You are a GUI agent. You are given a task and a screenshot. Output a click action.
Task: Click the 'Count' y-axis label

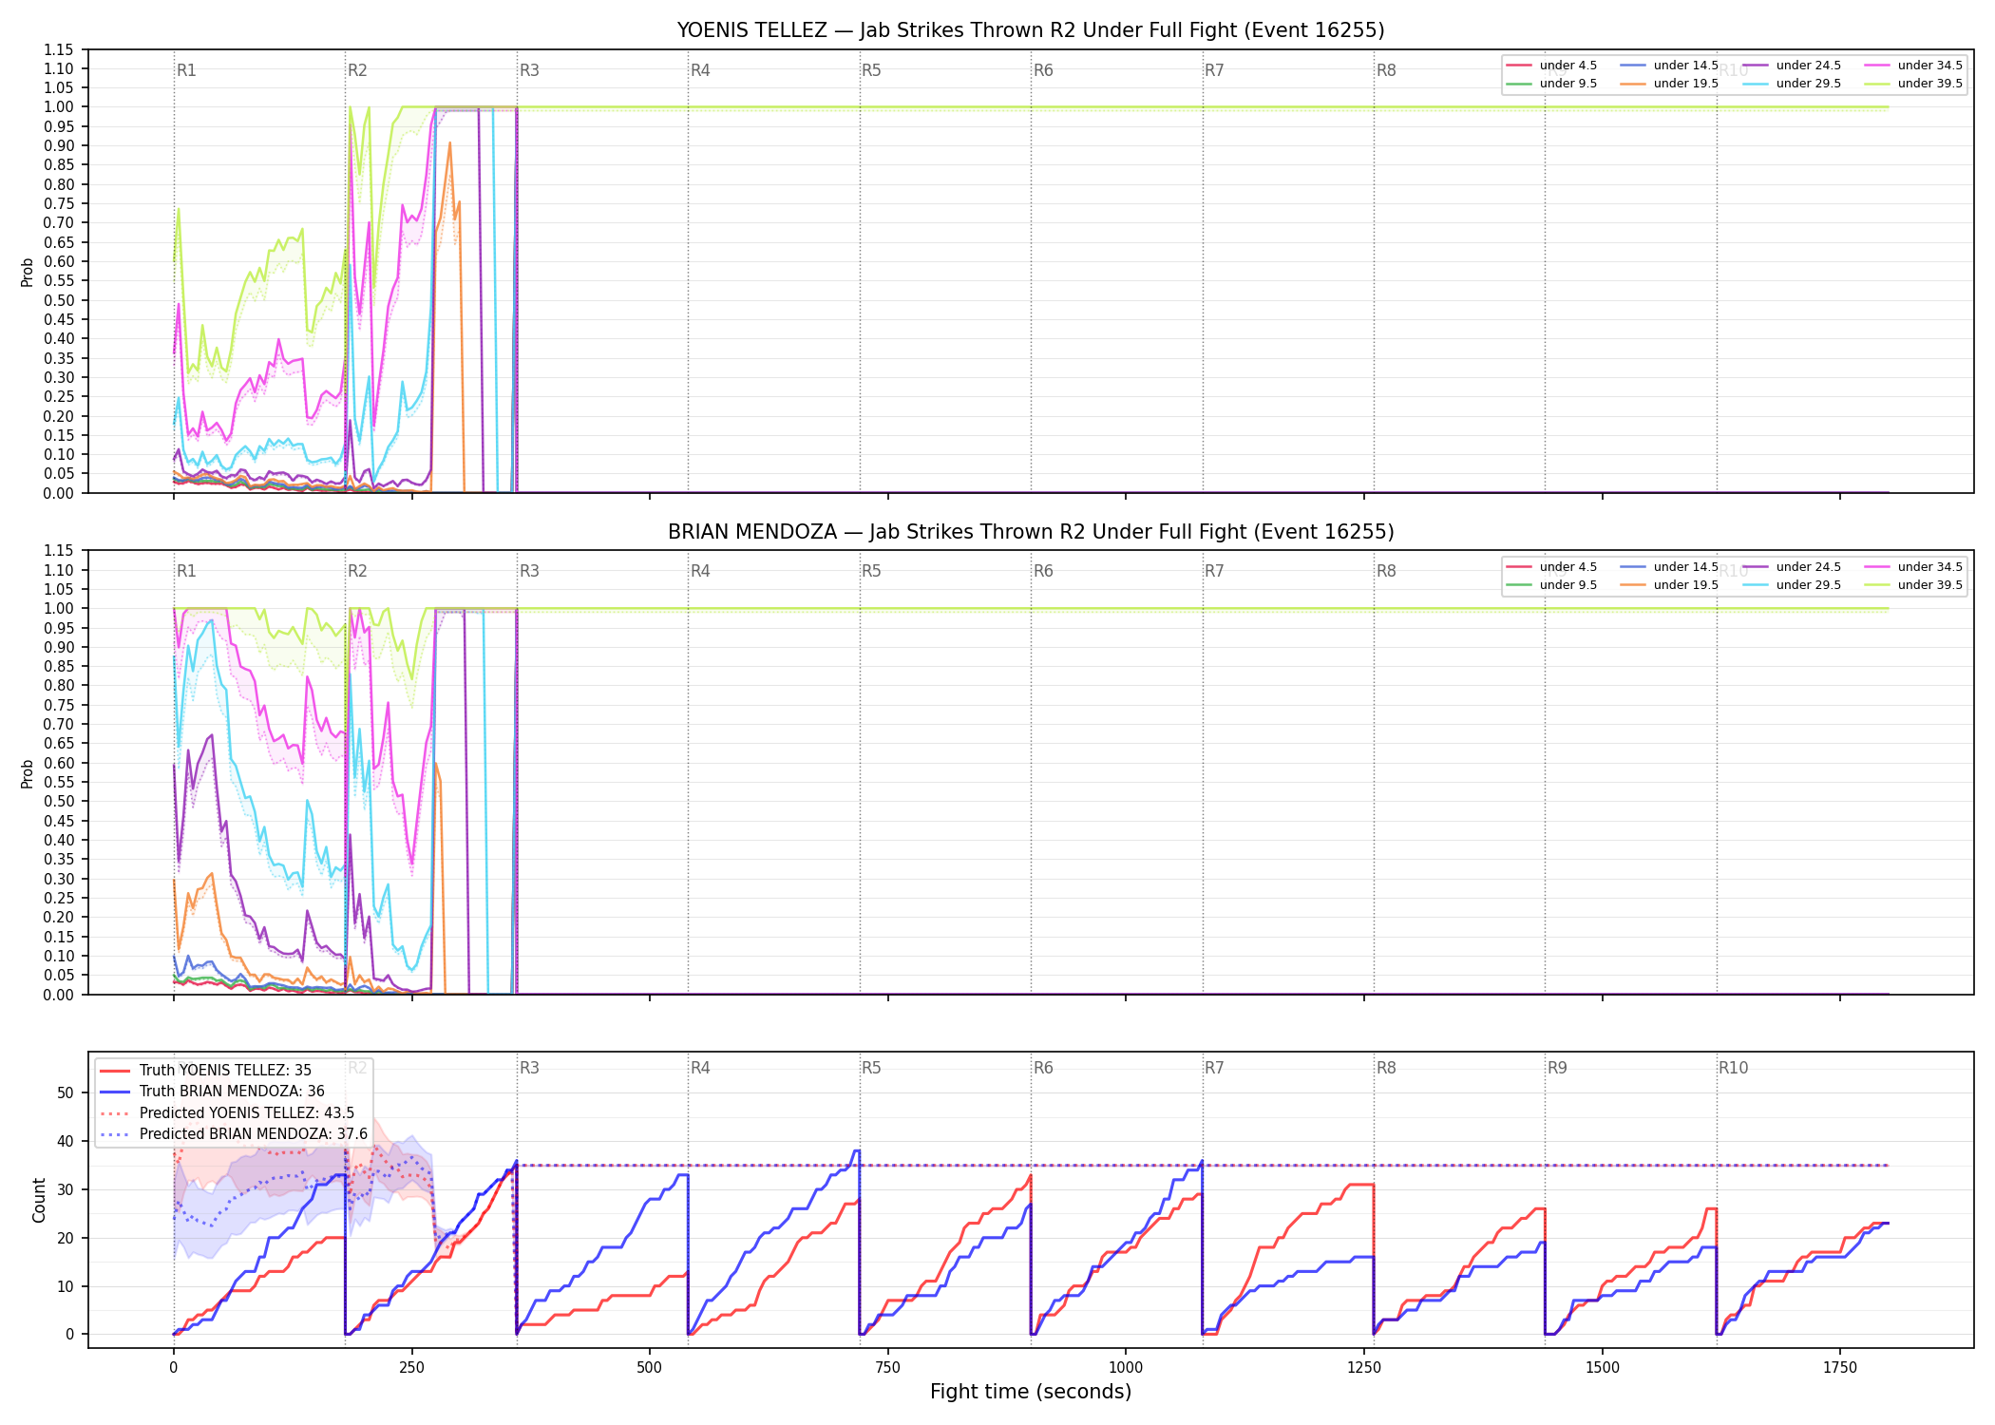(39, 1200)
